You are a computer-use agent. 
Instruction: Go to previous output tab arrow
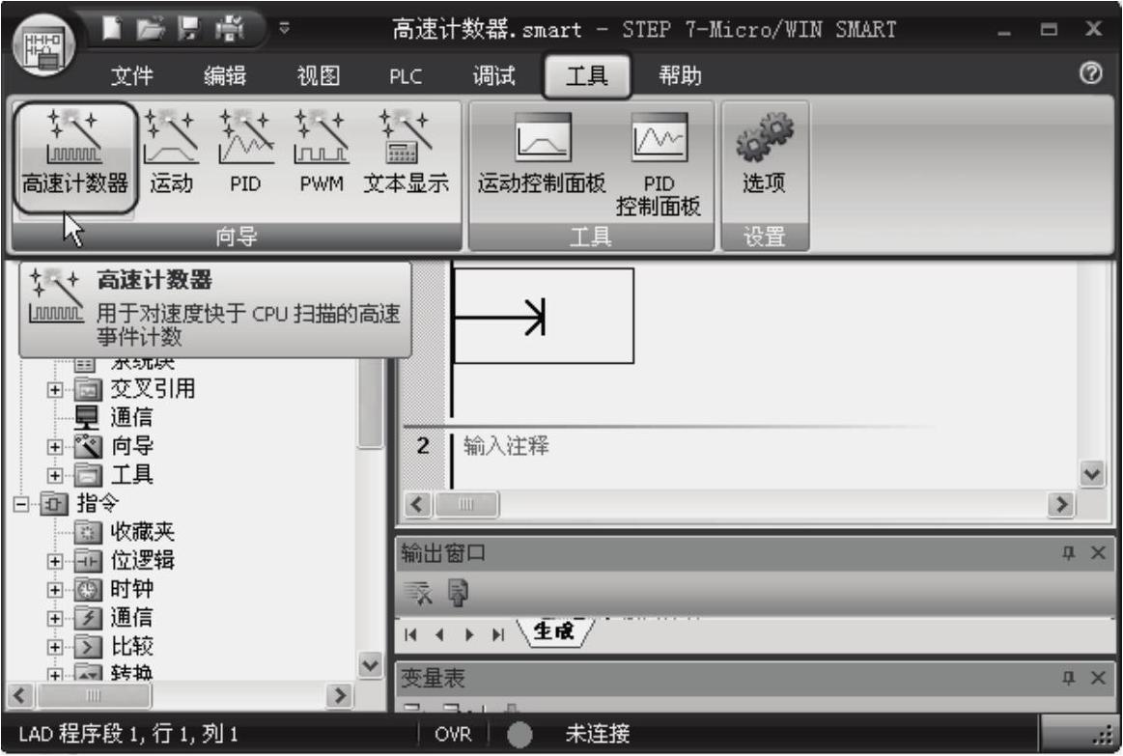tap(439, 634)
